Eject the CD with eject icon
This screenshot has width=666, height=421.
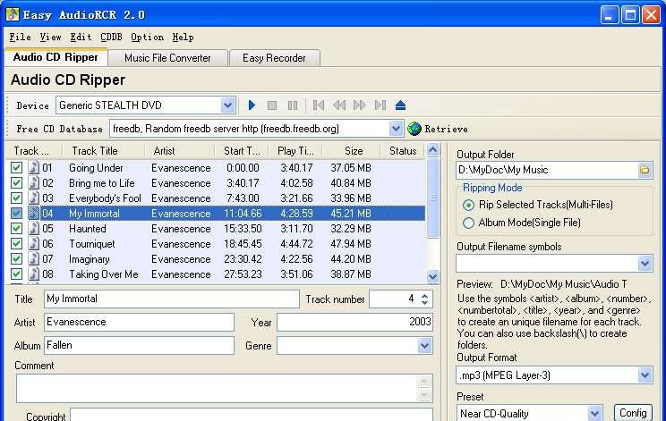[x=400, y=105]
